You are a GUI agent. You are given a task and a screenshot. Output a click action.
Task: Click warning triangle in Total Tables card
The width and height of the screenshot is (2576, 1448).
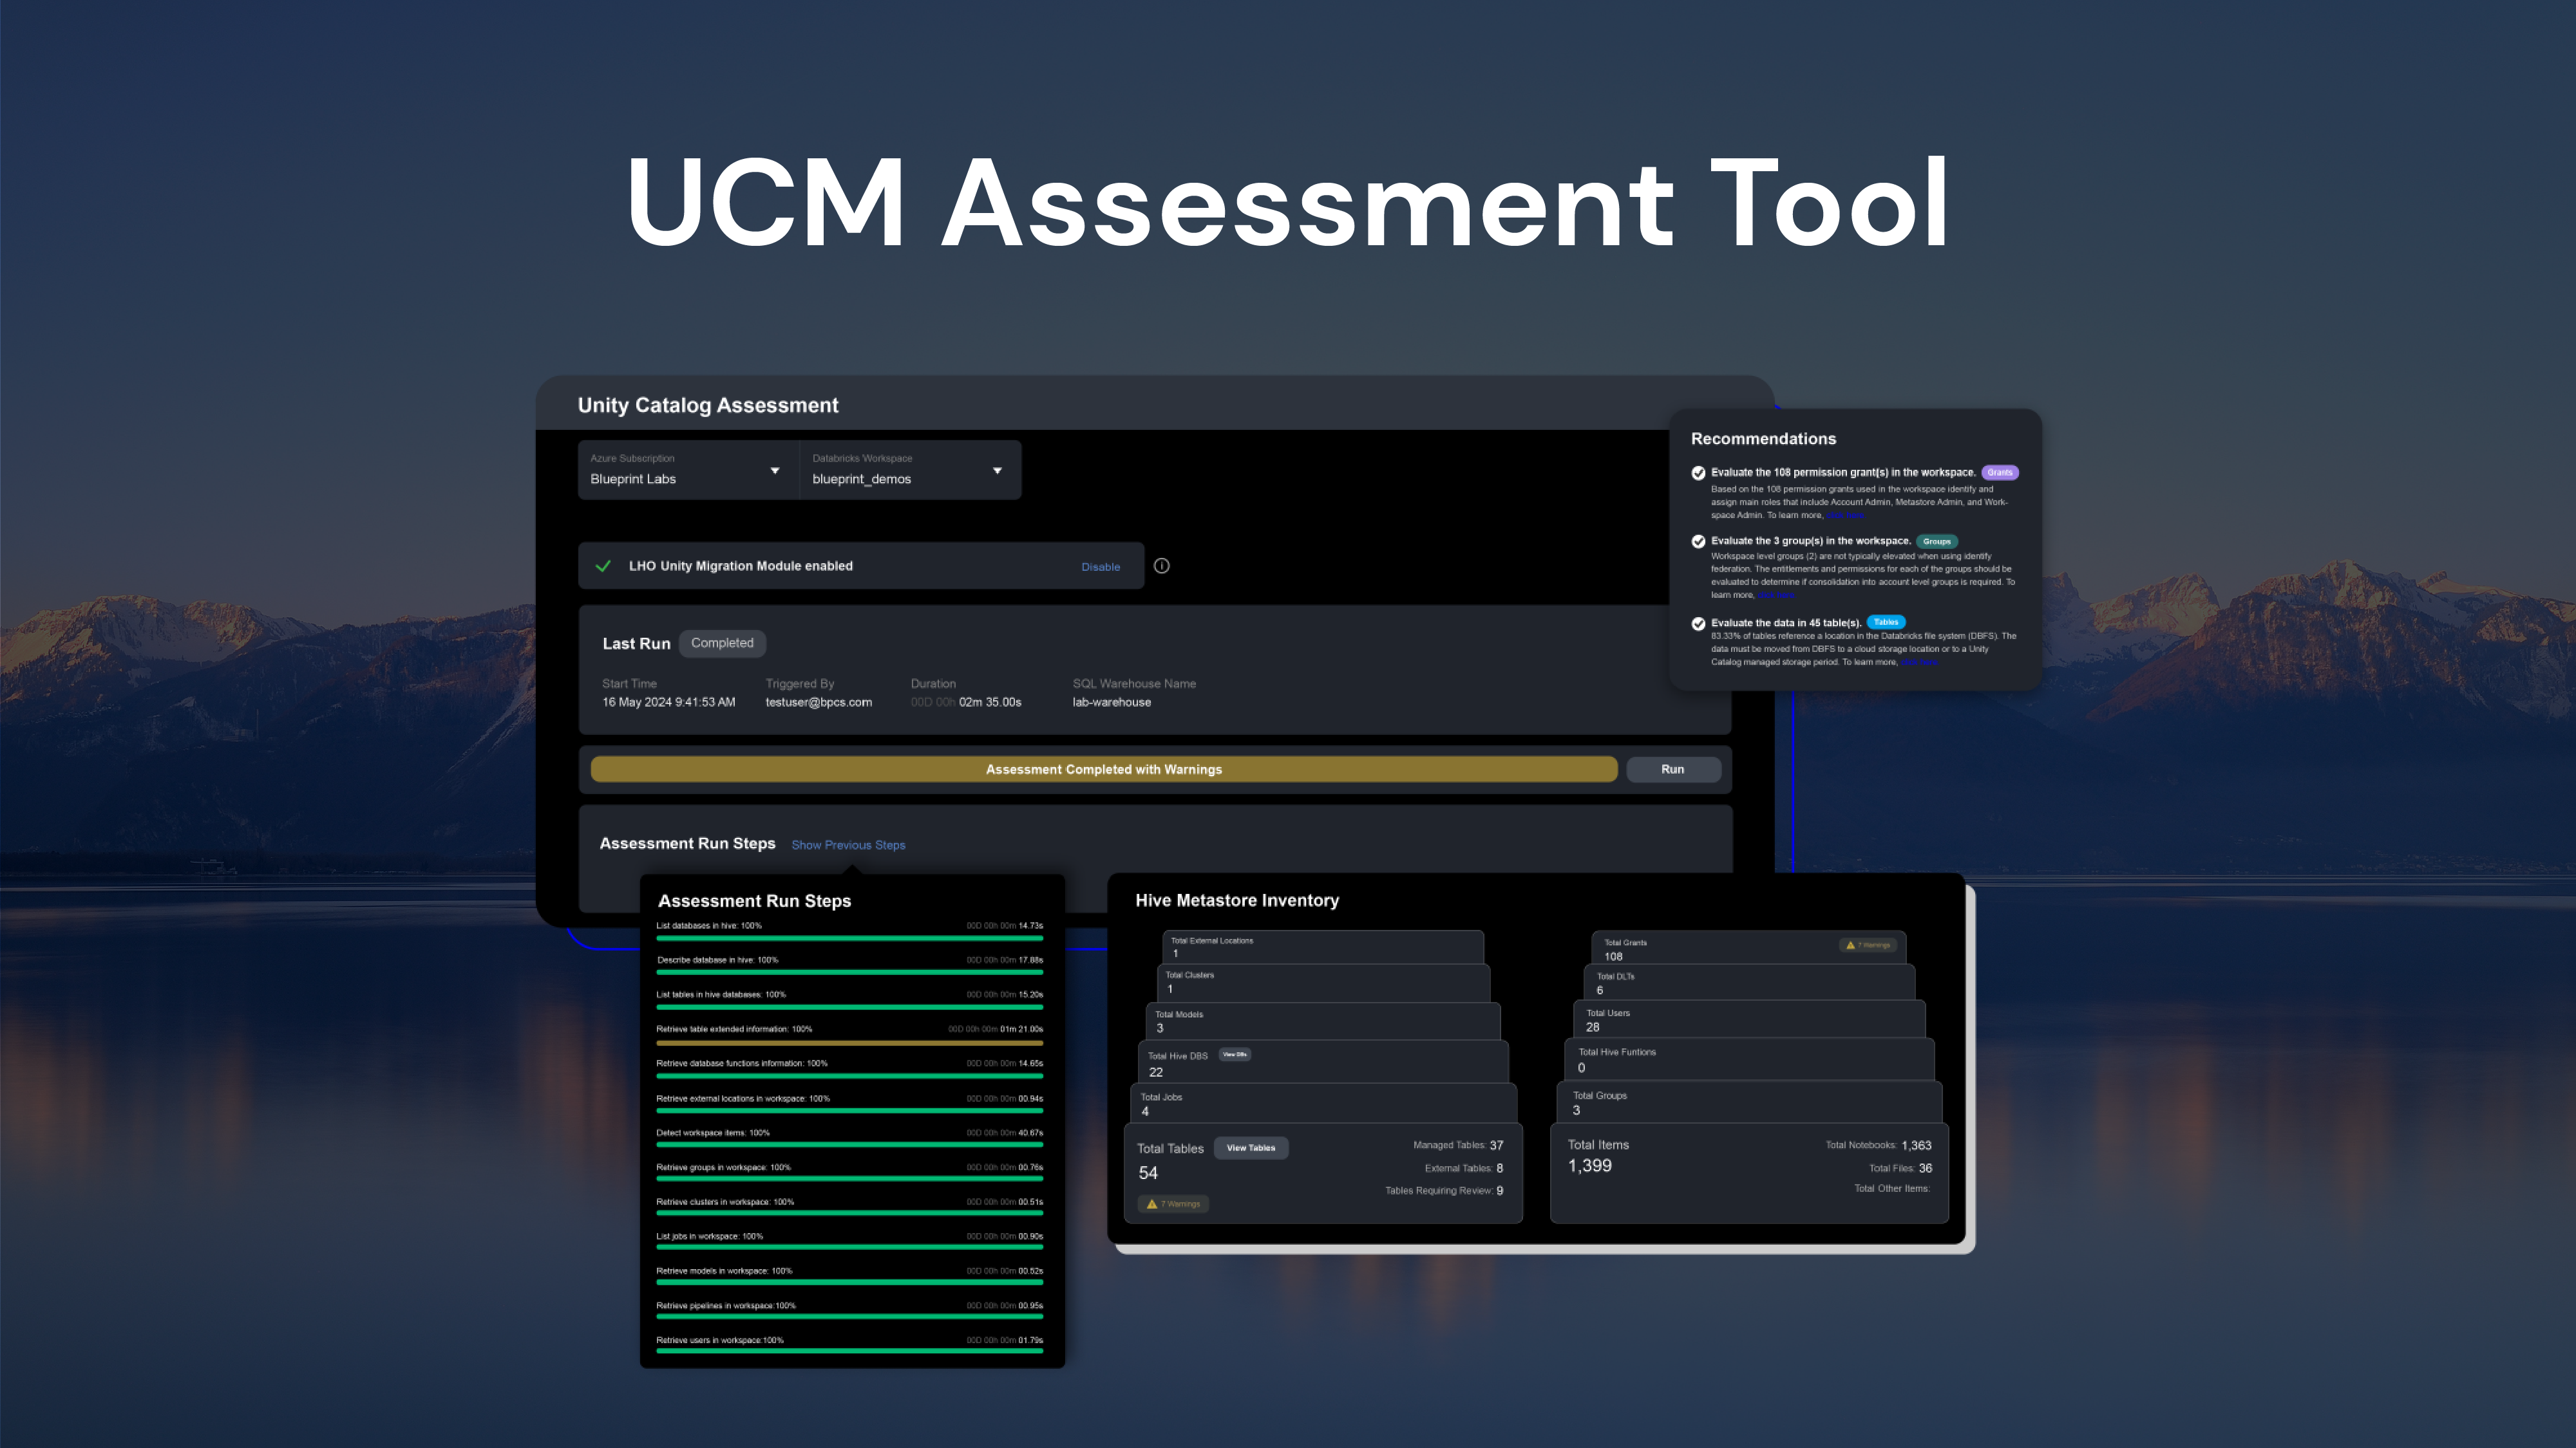tap(1152, 1204)
